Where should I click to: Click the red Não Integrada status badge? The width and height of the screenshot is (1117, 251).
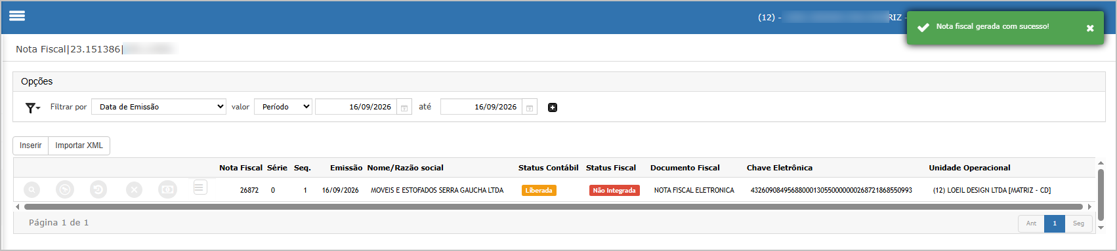[x=614, y=191]
